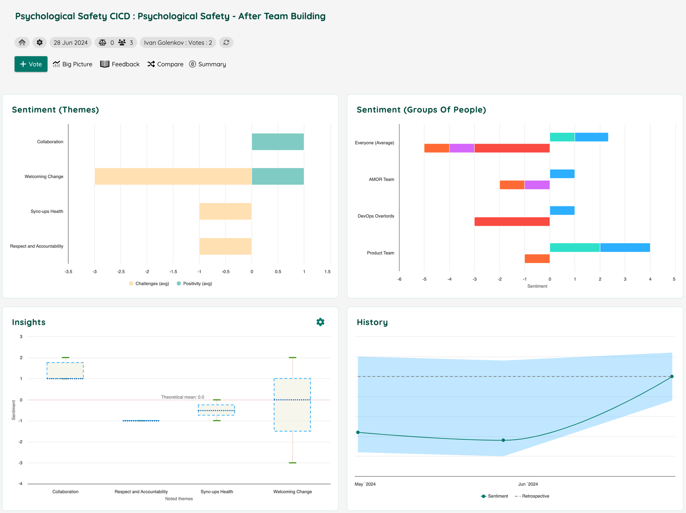Click the middle History data point
The image size is (686, 513).
[x=503, y=440]
